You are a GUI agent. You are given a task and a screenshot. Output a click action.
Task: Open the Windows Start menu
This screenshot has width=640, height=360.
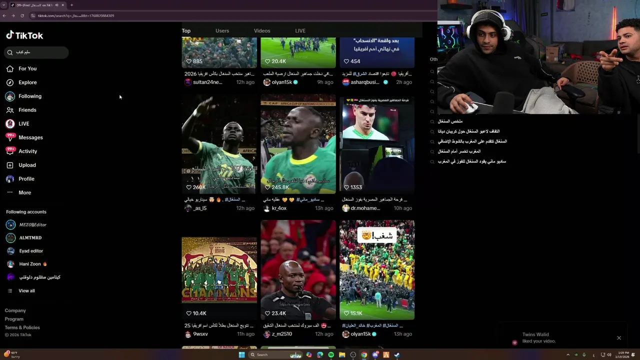(241, 355)
